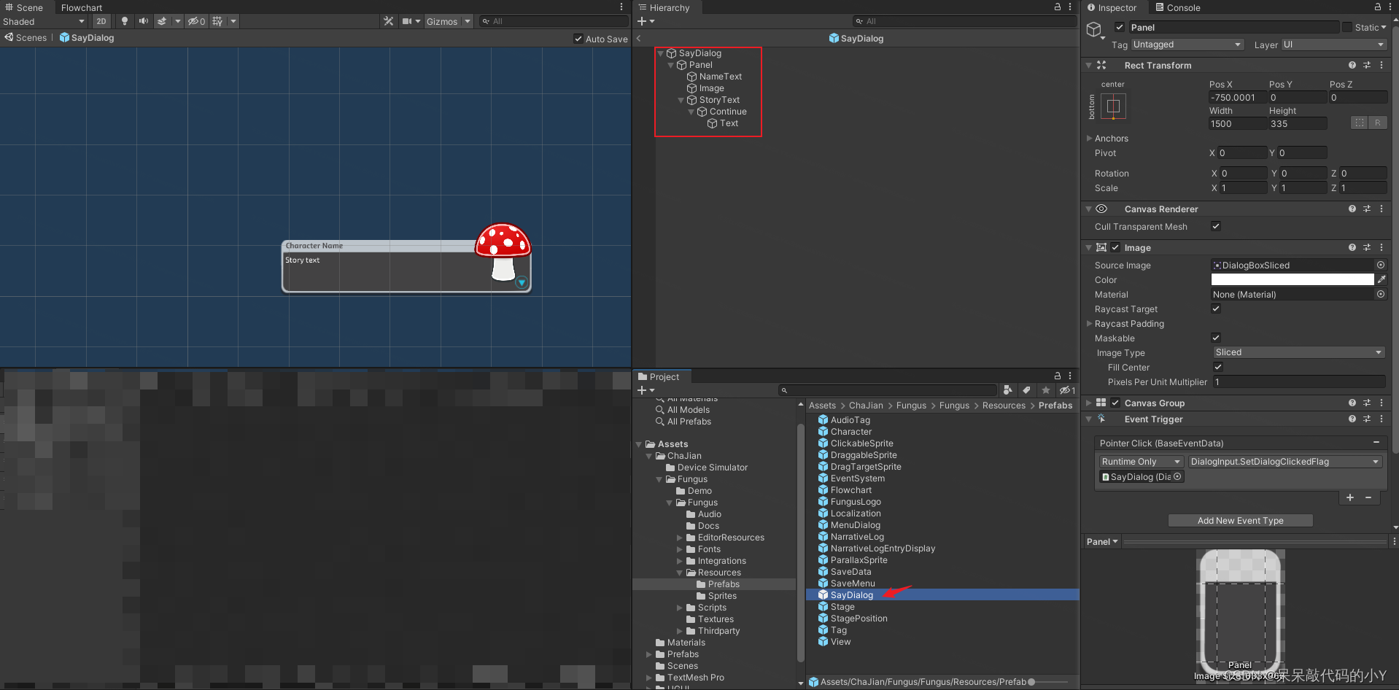Click Add New Event Type button
The image size is (1399, 690).
click(x=1240, y=520)
